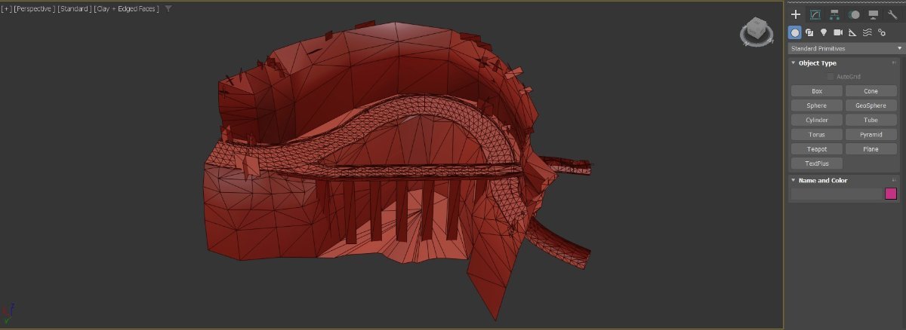Open the pink object color swatch

click(x=891, y=194)
